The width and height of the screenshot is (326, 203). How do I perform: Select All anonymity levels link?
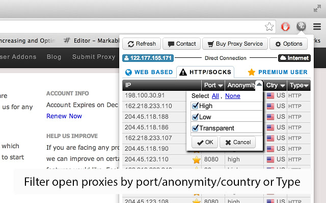pos(215,96)
